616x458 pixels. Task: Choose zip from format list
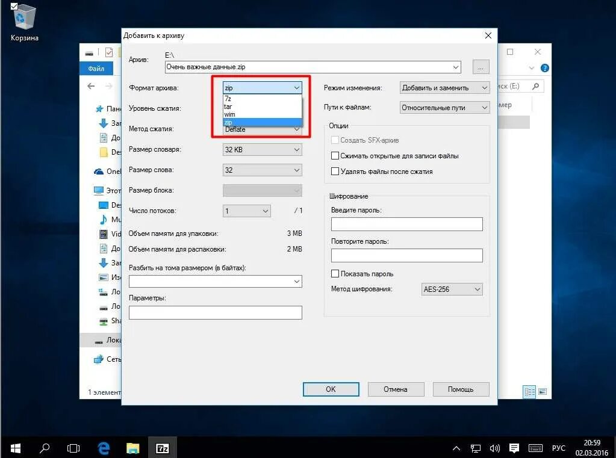[262, 122]
